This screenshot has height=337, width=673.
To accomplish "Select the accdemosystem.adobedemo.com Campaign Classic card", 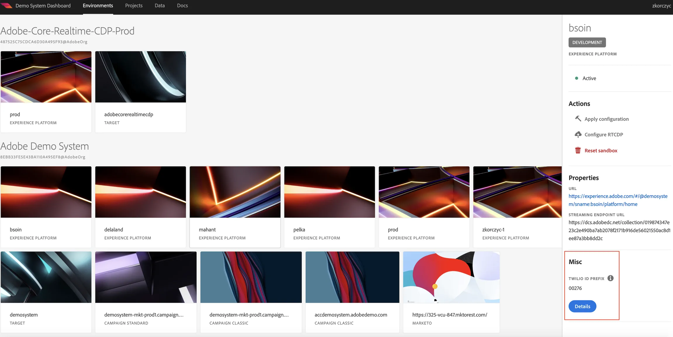I will point(352,292).
